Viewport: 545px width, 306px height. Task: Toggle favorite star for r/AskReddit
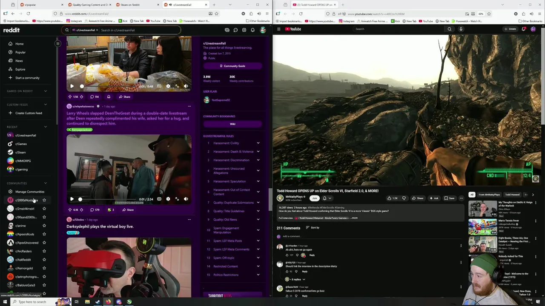pos(44,260)
